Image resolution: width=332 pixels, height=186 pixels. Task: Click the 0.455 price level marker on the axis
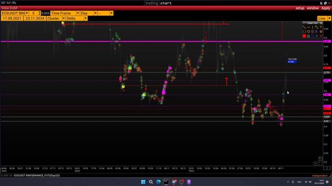[327, 117]
